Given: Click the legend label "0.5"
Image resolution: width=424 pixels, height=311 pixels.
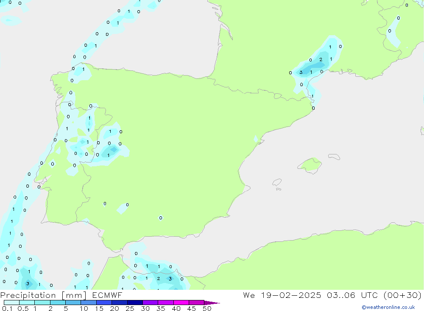Looking at the screenshot, I should point(23,308).
